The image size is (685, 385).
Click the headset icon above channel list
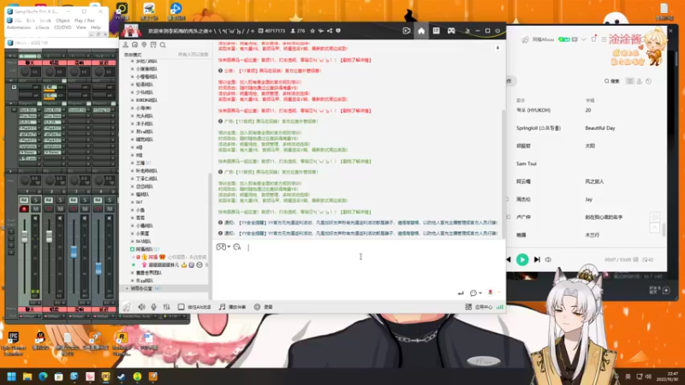[x=135, y=45]
